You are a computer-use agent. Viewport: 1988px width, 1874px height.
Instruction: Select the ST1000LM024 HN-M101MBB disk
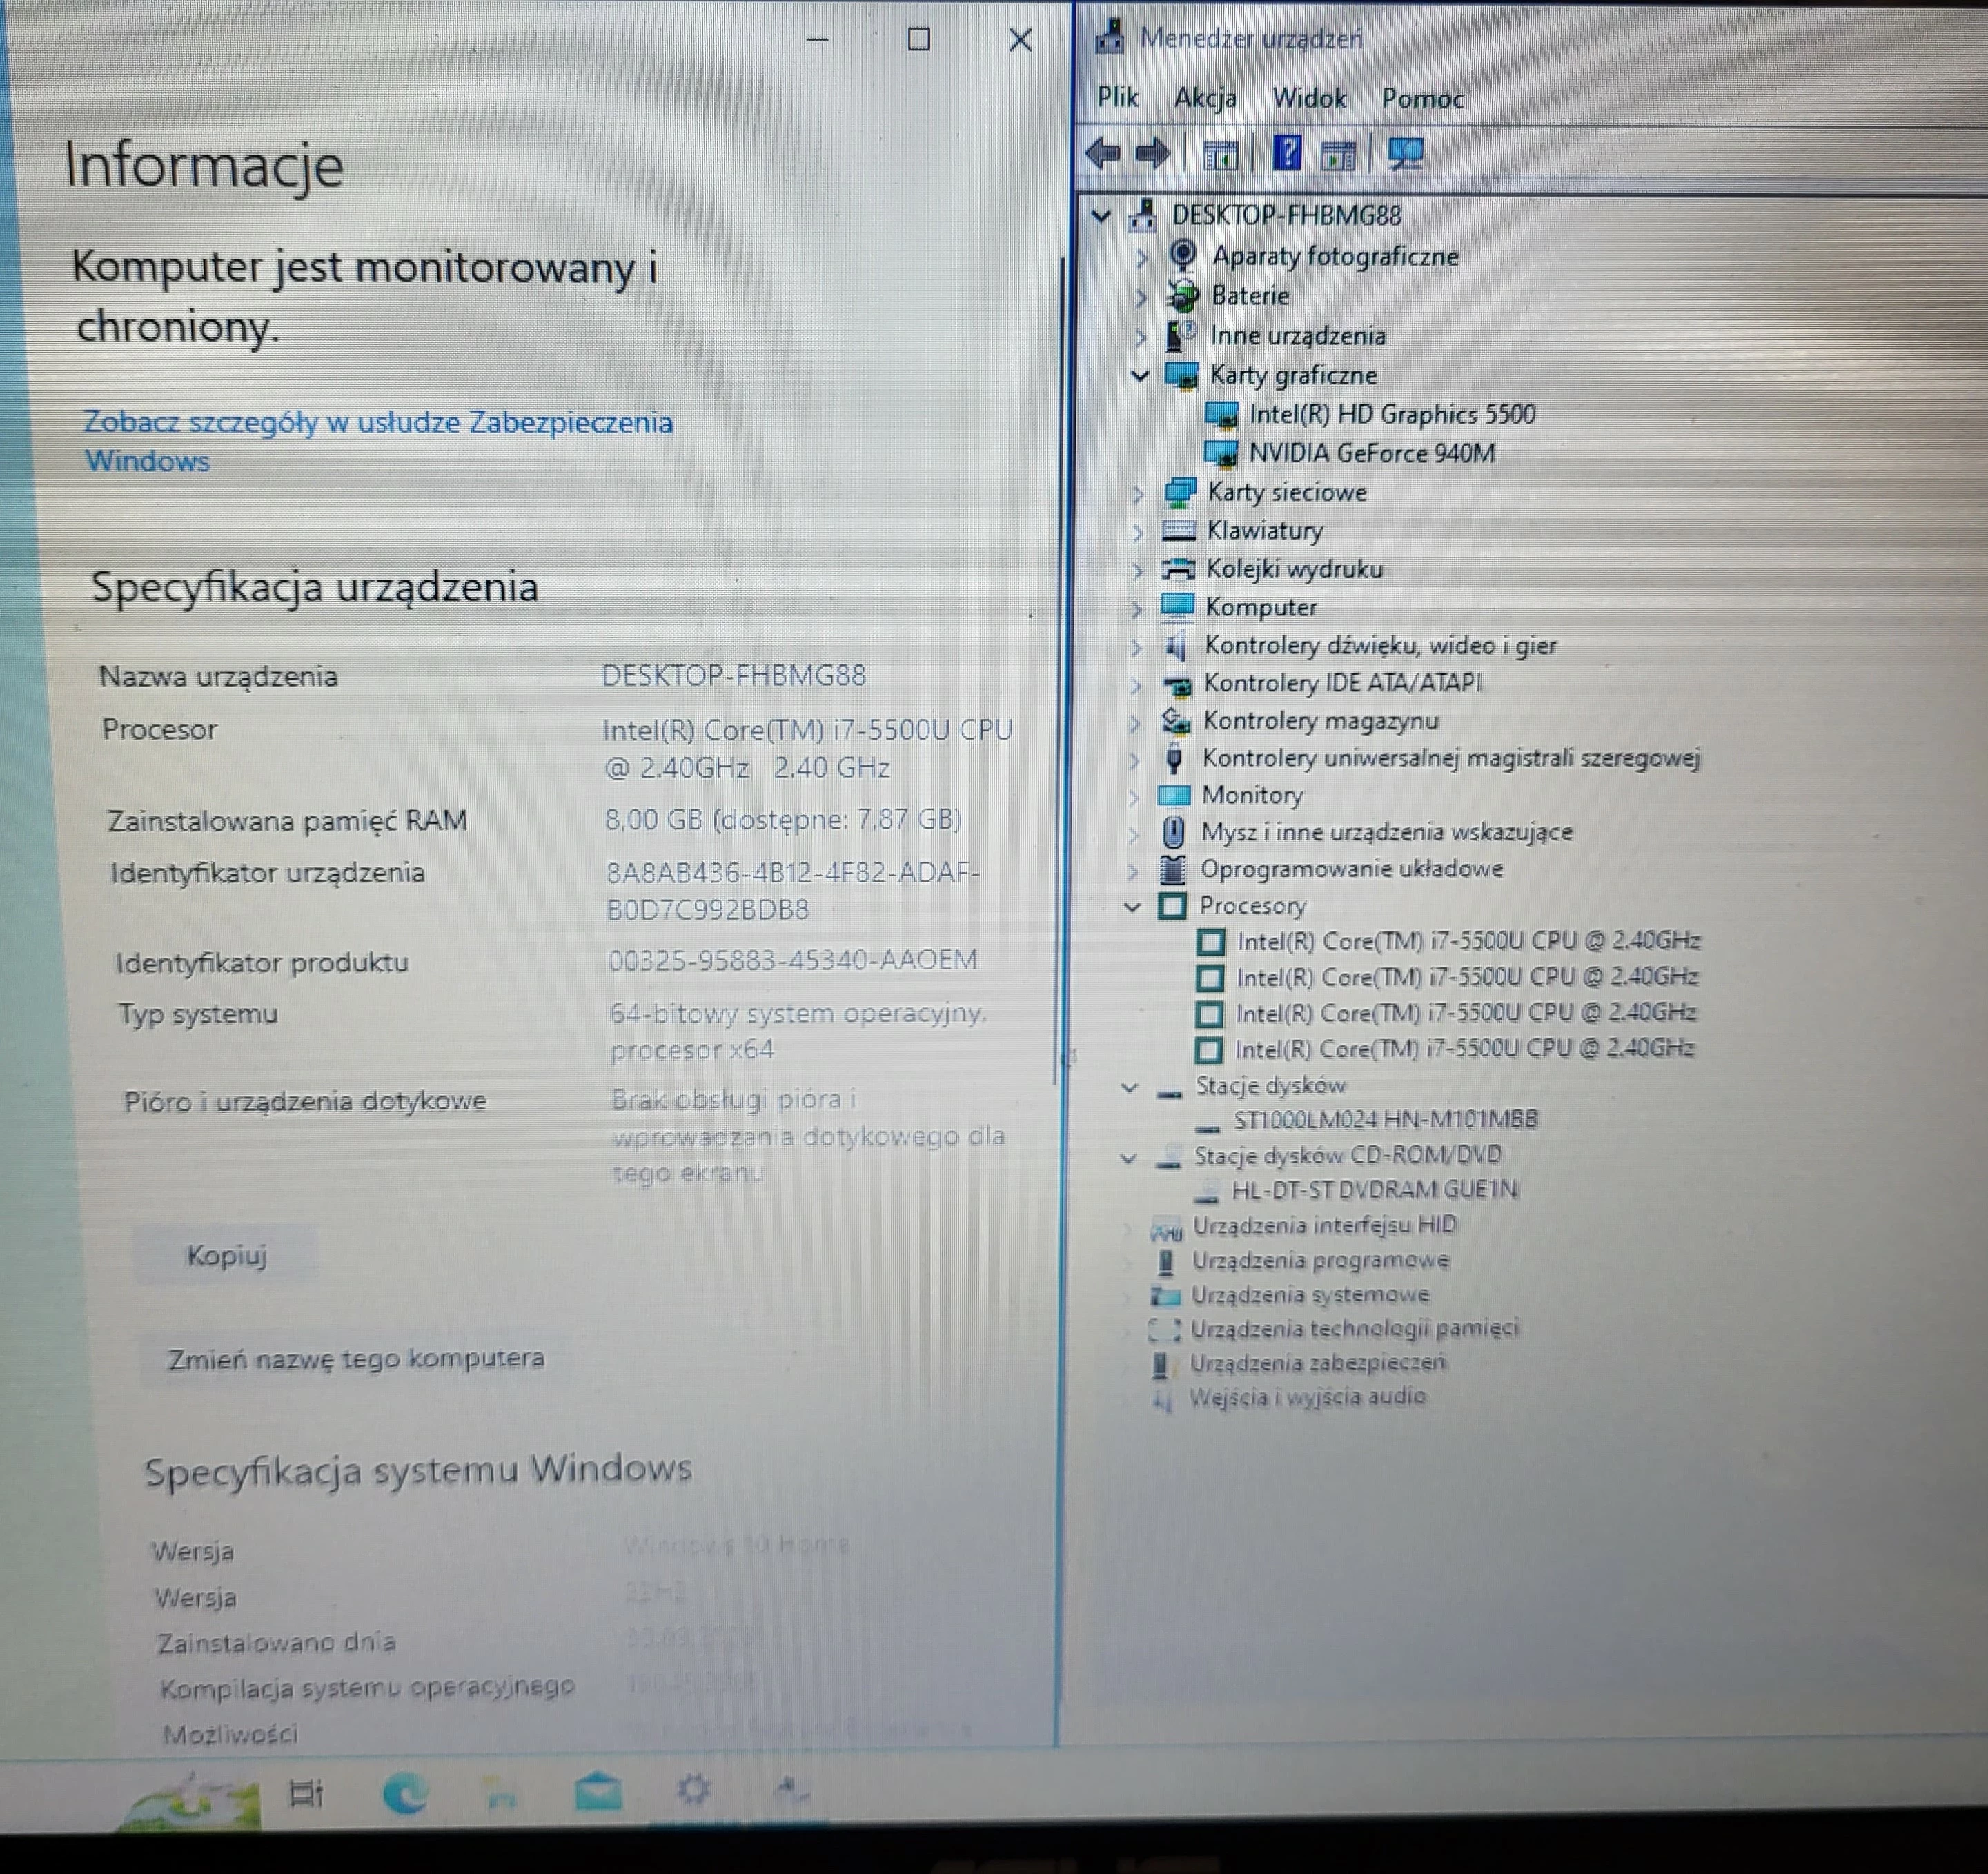[1385, 1119]
